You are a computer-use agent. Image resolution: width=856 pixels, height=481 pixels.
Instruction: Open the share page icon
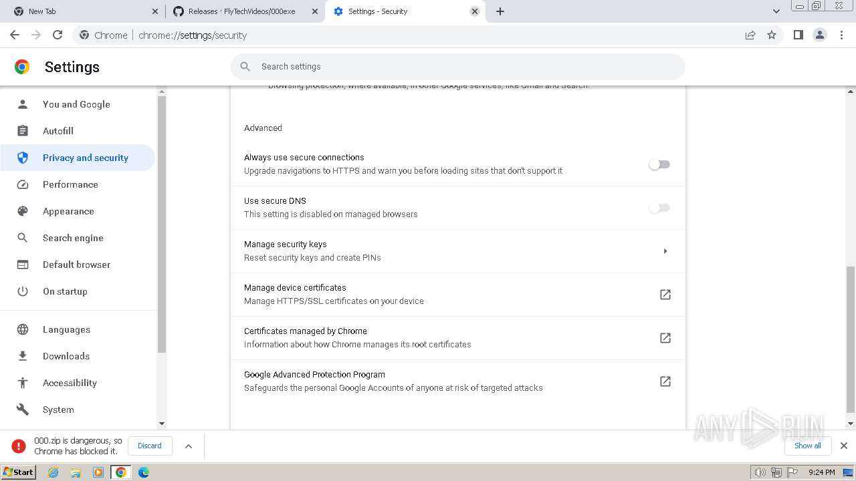coord(750,35)
